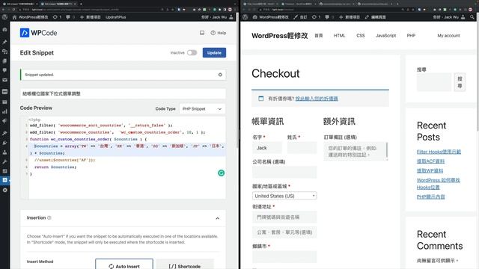Click the Update button
479x269 pixels.
click(x=214, y=53)
